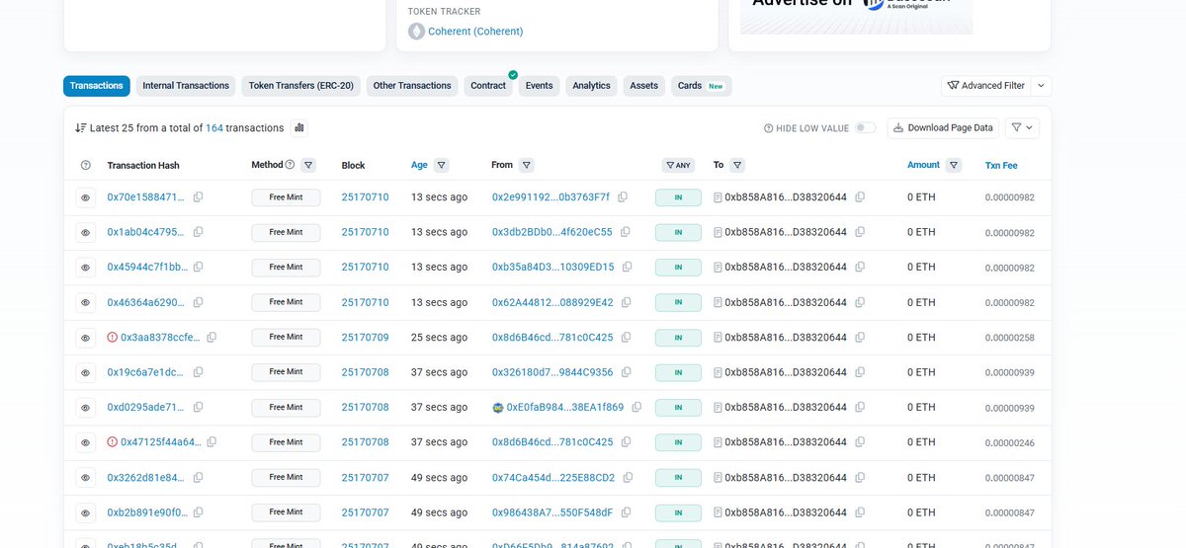Preview transaction 0xd0295ade71 with eye icon
Image resolution: width=1186 pixels, height=548 pixels.
click(85, 408)
